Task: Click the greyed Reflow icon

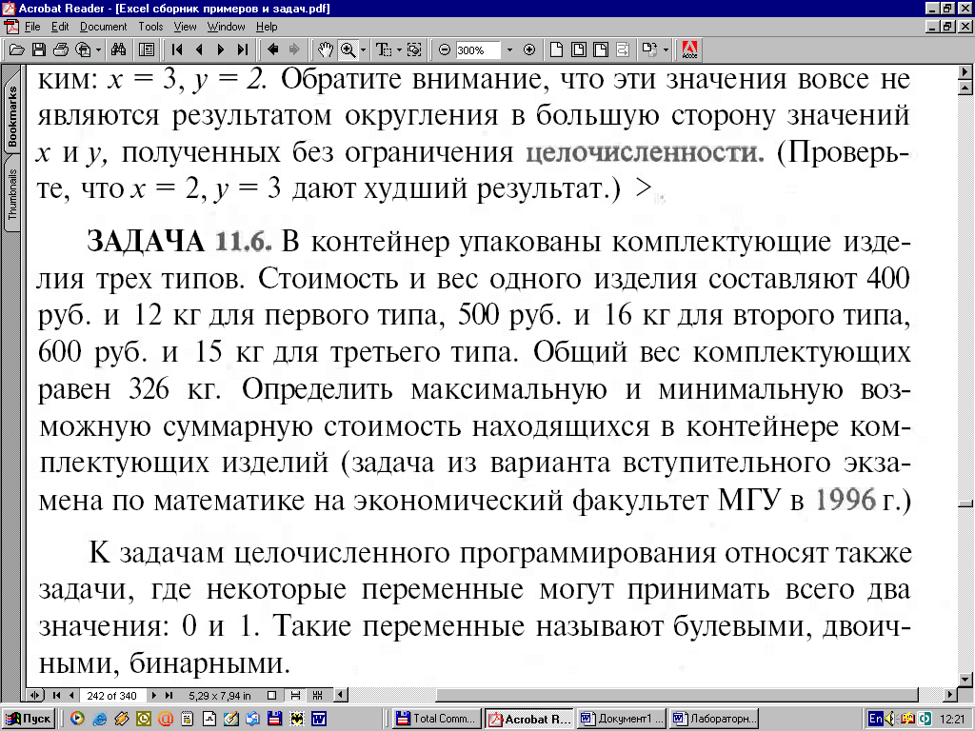Action: (x=623, y=49)
